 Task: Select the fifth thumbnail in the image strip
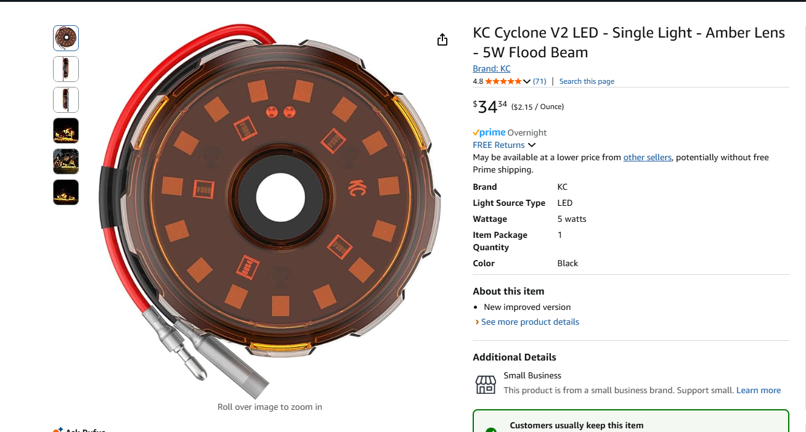66,161
